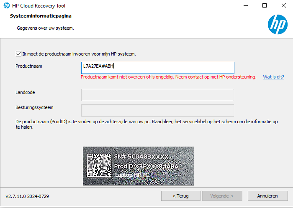Click the 'Volgende >' button
293x208 pixels.
coord(221,196)
